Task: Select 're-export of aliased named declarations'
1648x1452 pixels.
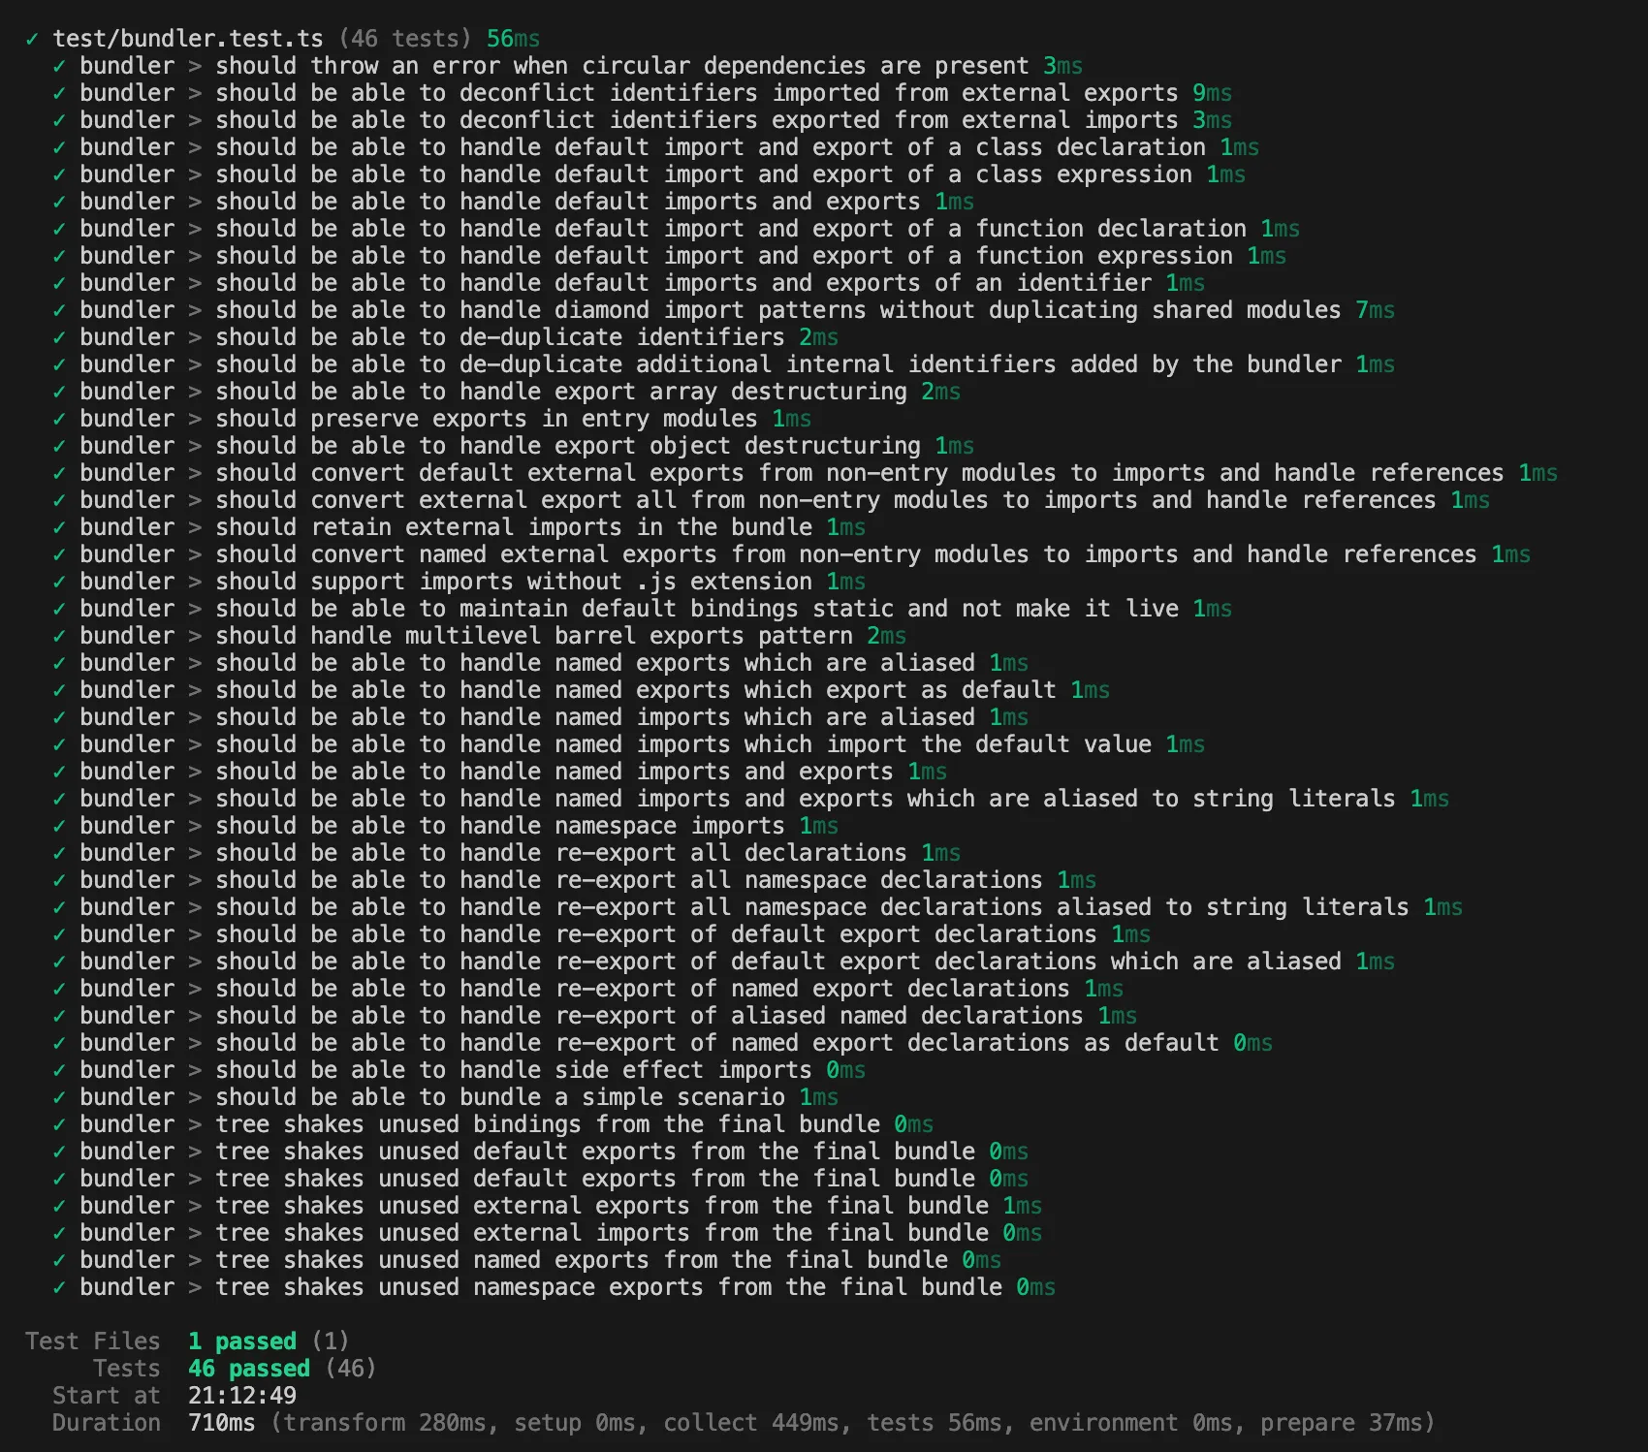Action: 594,1016
